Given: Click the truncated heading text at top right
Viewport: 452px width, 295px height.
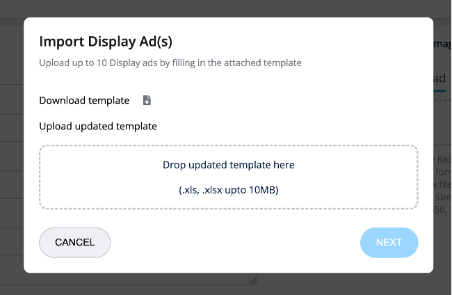Looking at the screenshot, I should [x=442, y=43].
